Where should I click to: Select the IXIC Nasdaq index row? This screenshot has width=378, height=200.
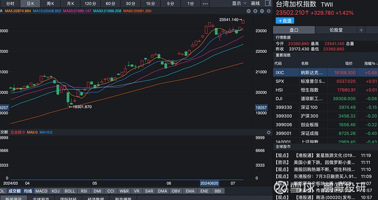tap(326, 73)
